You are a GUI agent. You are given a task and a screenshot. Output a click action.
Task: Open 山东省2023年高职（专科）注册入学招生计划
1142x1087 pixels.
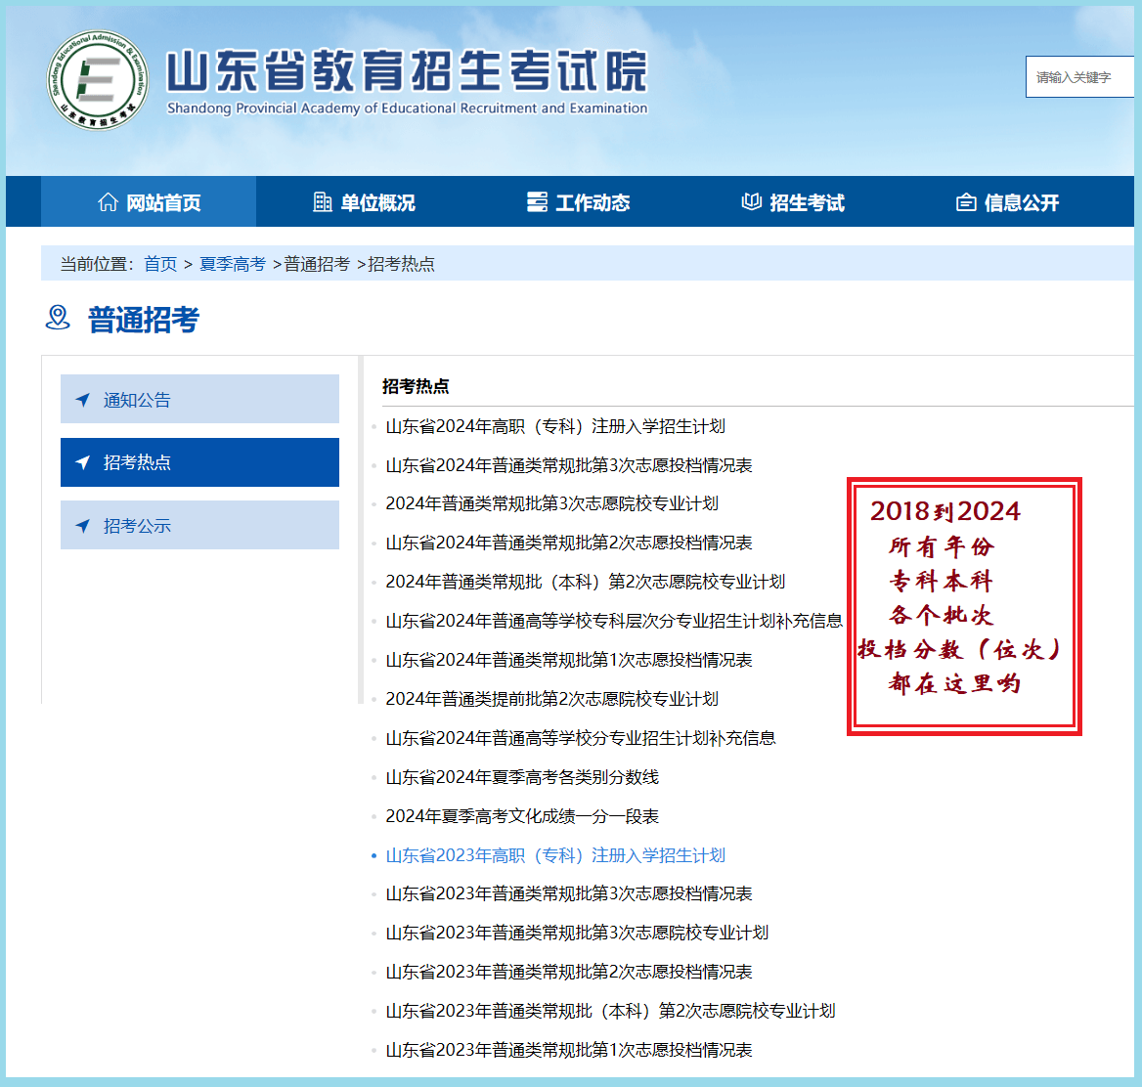555,855
